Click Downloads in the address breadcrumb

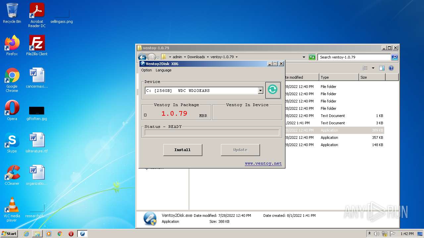coord(196,57)
